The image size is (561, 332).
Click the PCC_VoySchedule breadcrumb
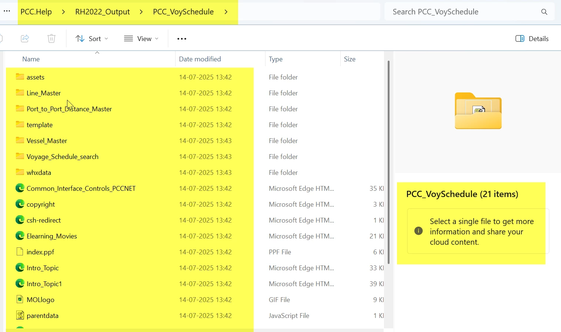[x=183, y=12]
